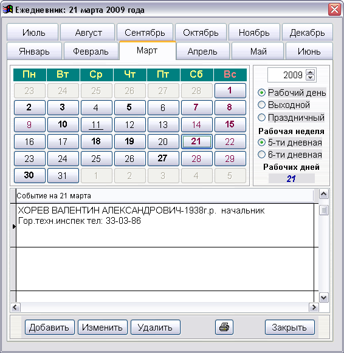Open the Сентябрь month tab
The image size is (344, 353).
145,32
